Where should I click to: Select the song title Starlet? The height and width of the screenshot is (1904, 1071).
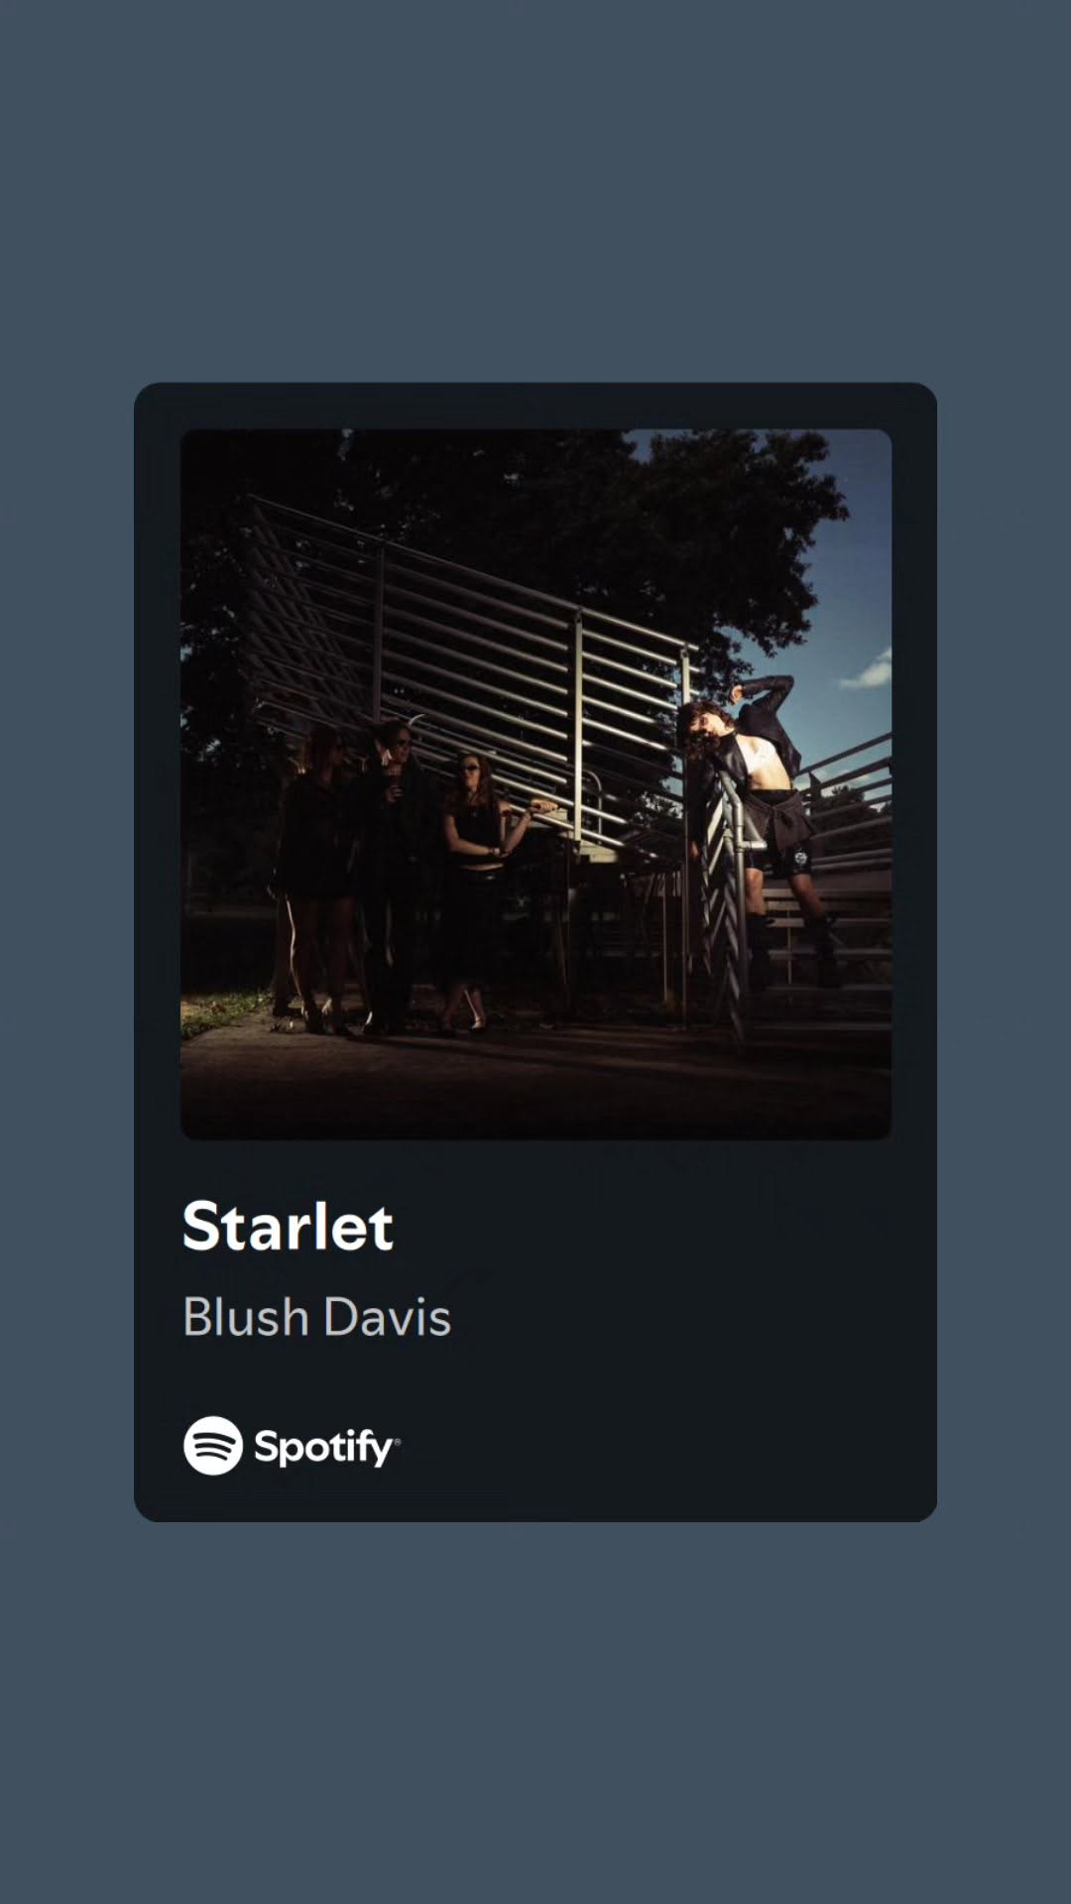click(x=288, y=1226)
